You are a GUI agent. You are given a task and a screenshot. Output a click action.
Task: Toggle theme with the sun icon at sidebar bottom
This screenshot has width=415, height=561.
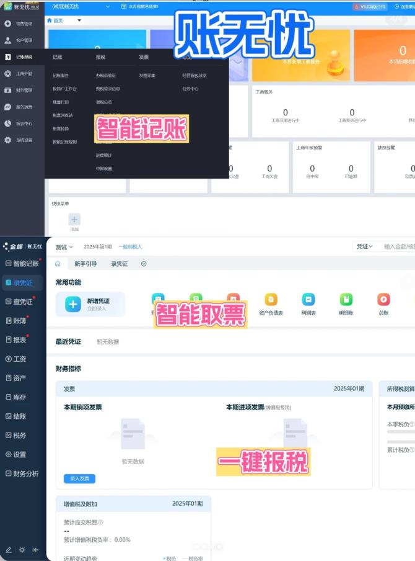(x=22, y=550)
